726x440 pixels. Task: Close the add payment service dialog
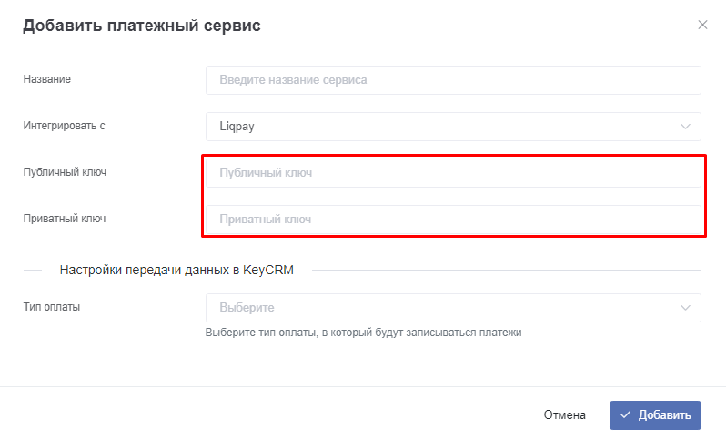tap(702, 25)
